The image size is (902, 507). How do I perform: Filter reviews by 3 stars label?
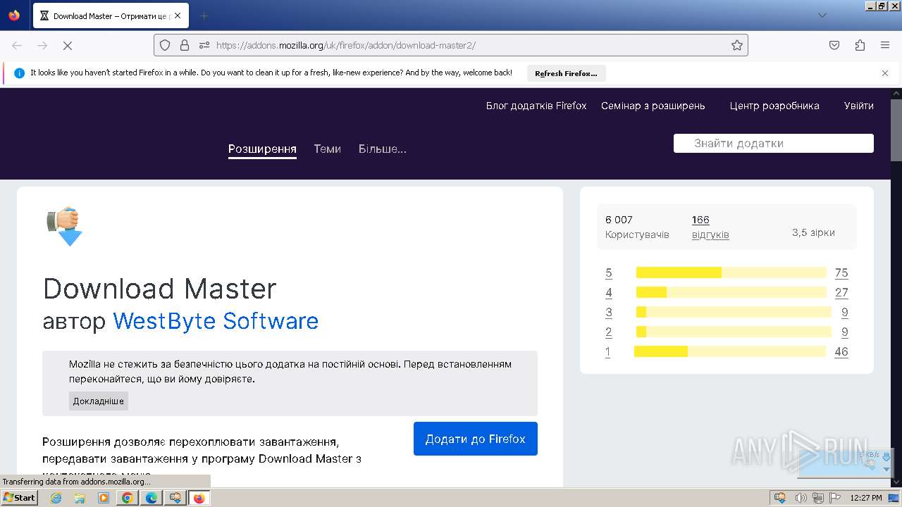point(609,313)
